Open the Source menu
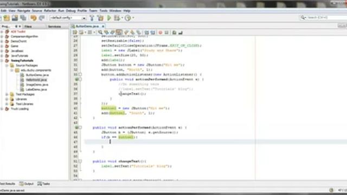The width and height of the screenshot is (347, 195). (37, 11)
